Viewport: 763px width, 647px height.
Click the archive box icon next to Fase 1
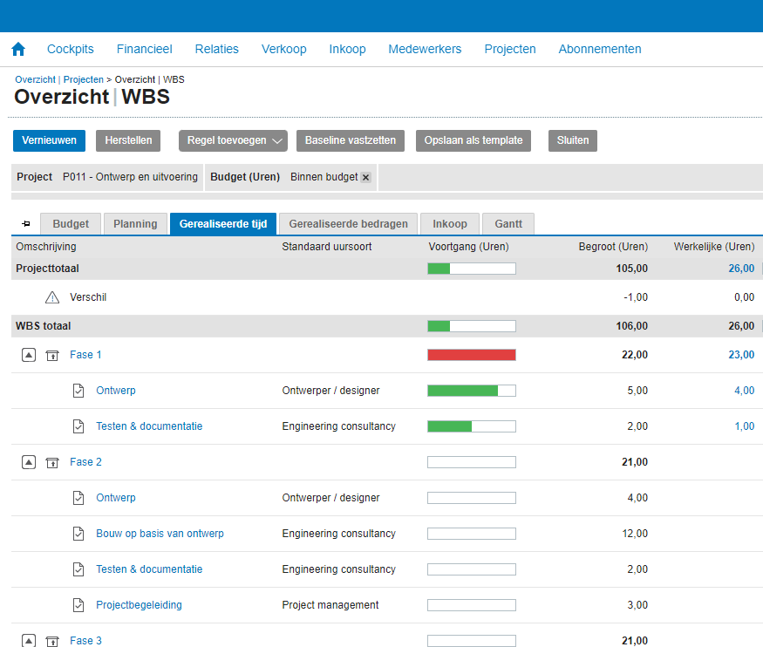point(52,355)
